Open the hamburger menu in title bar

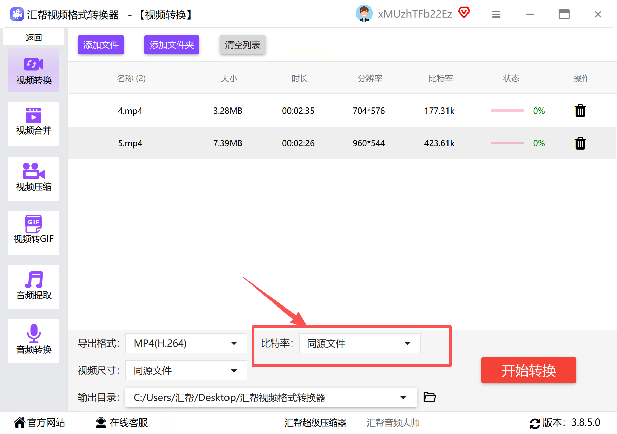[x=496, y=14]
